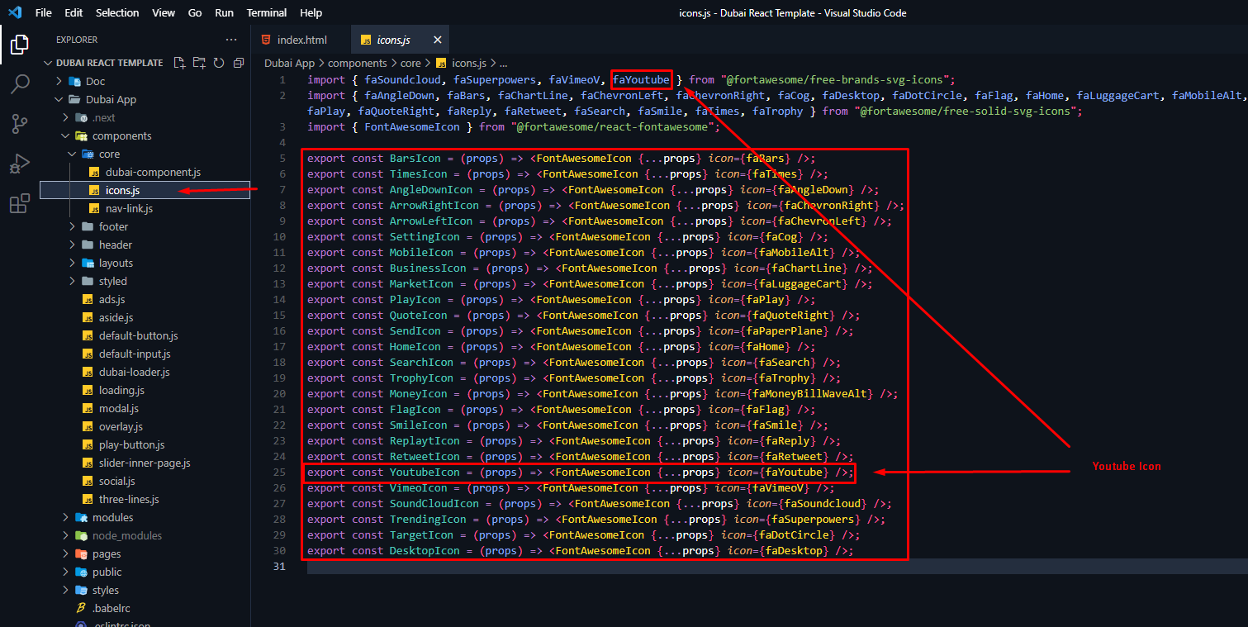Screen dimensions: 1248x627
Task: Refresh the Explorer file tree
Action: pos(219,63)
